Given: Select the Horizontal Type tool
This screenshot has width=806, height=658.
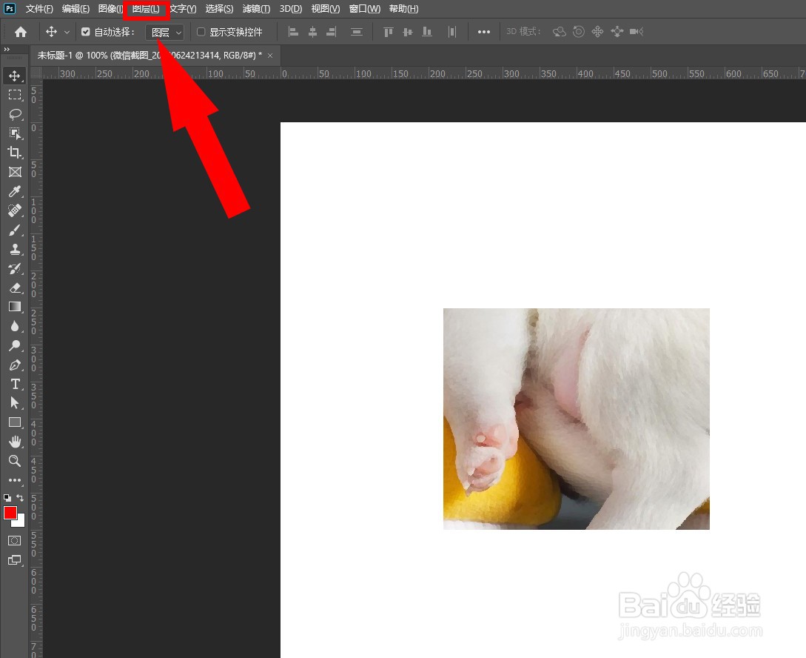Looking at the screenshot, I should 14,385.
